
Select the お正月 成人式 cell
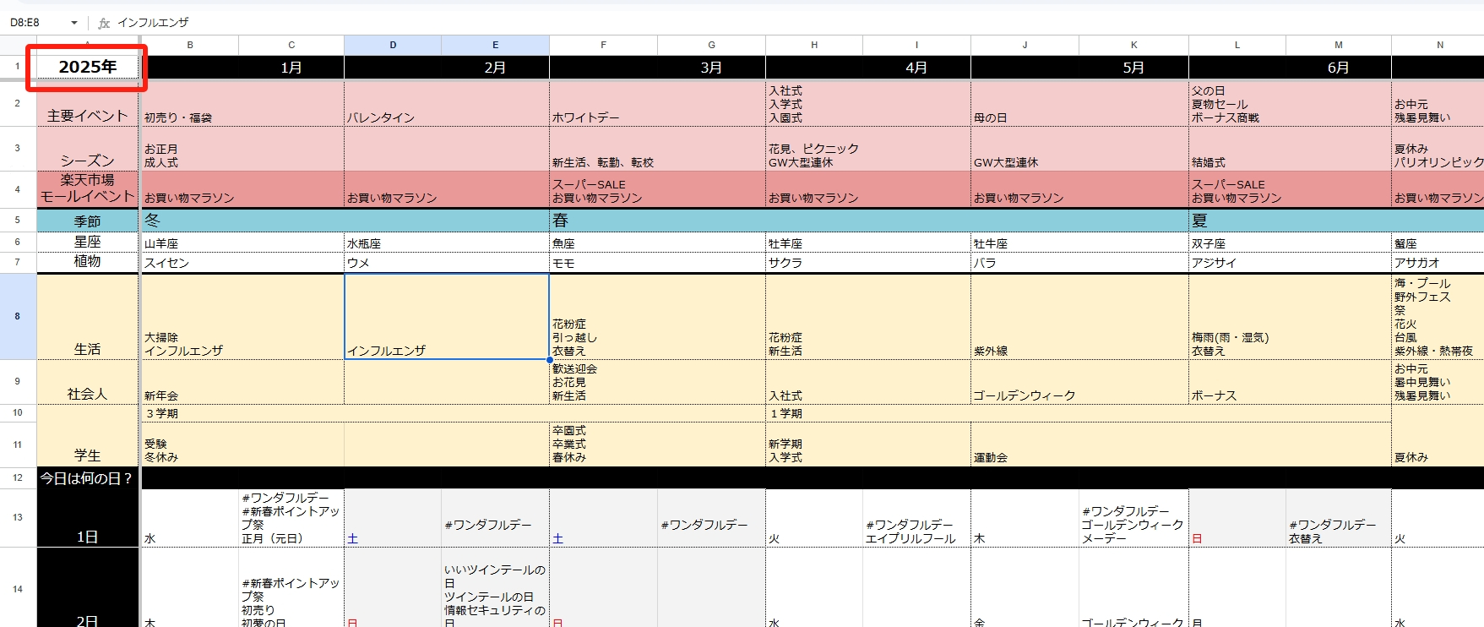pyautogui.click(x=242, y=149)
